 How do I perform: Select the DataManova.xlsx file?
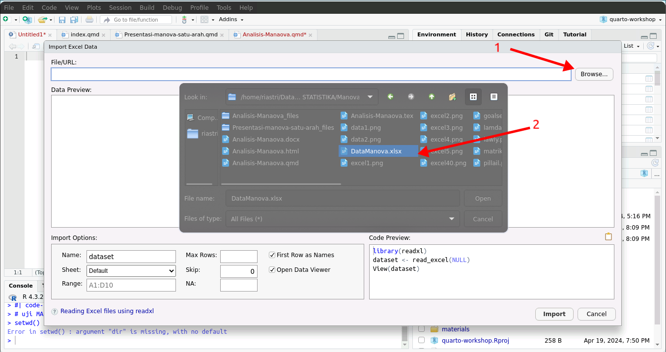(378, 151)
